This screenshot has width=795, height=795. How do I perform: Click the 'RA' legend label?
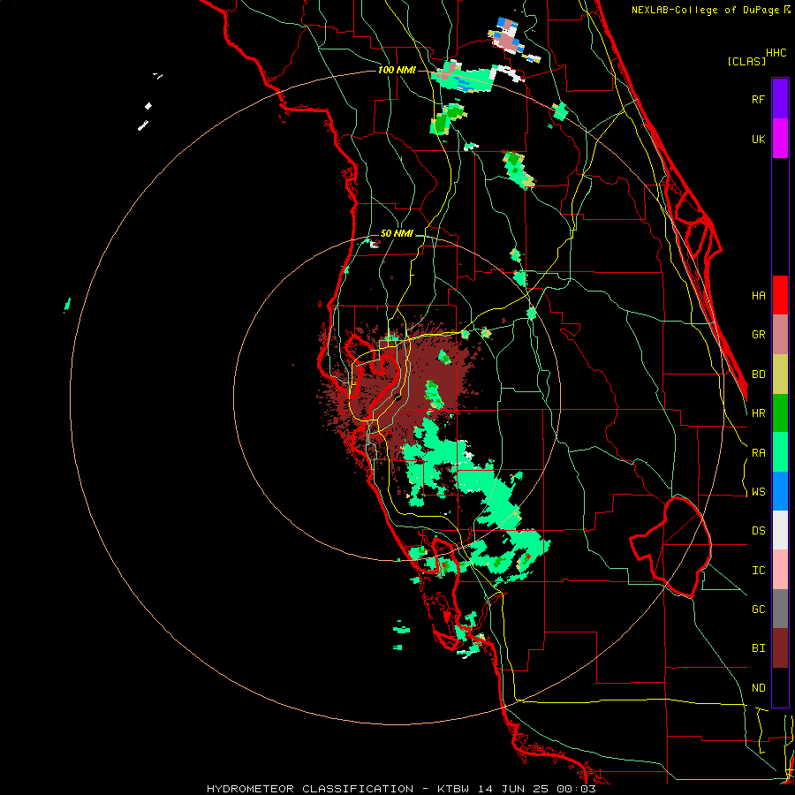(x=758, y=453)
